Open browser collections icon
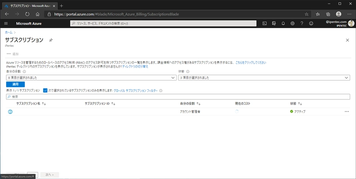Screen dimensions: 356x179 pyautogui.click(x=328, y=14)
